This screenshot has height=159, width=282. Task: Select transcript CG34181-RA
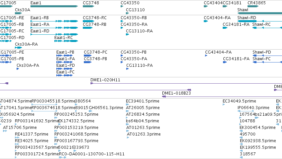[236, 24]
